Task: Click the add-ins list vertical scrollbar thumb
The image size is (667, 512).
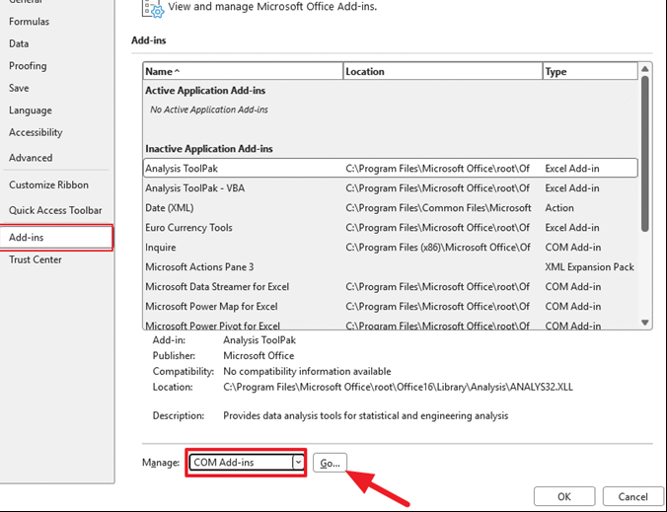Action: [645, 154]
